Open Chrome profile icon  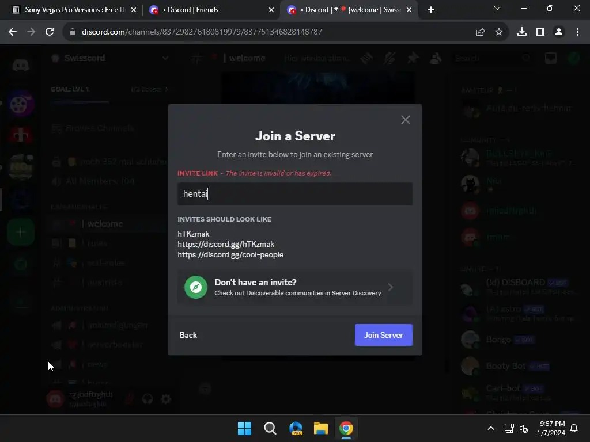(559, 32)
